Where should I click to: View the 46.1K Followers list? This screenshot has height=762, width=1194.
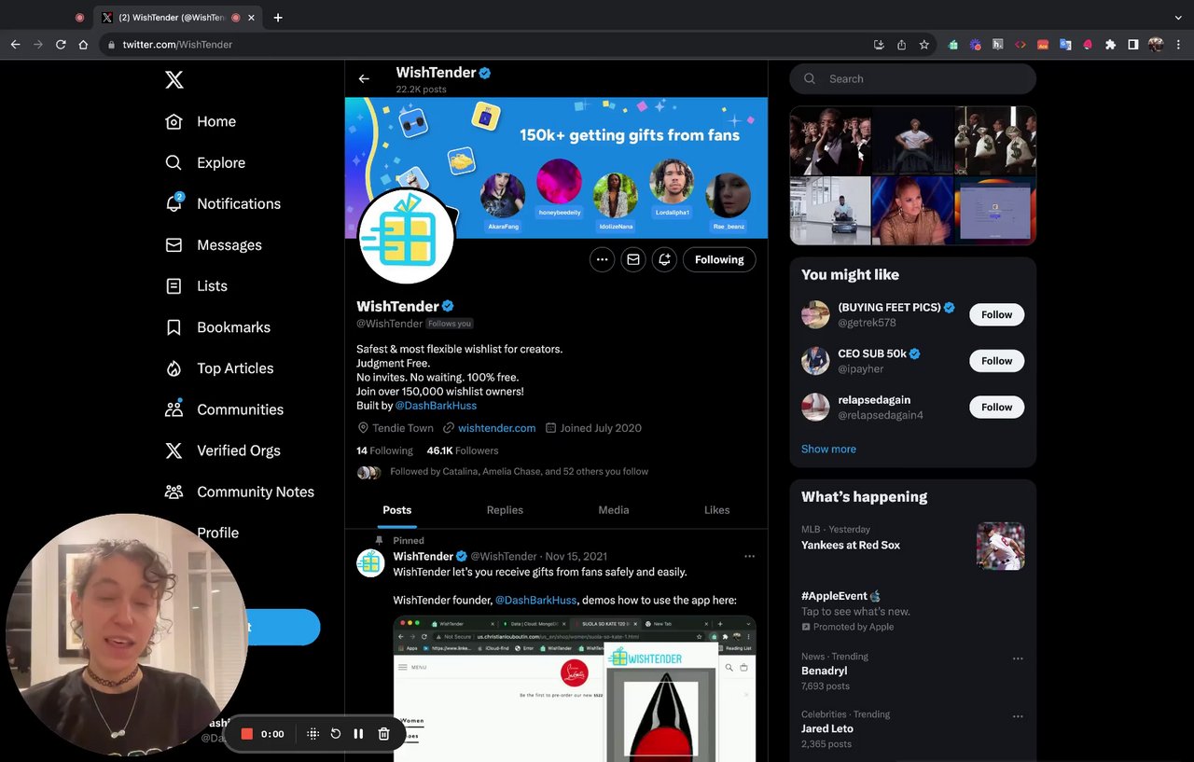click(x=463, y=450)
